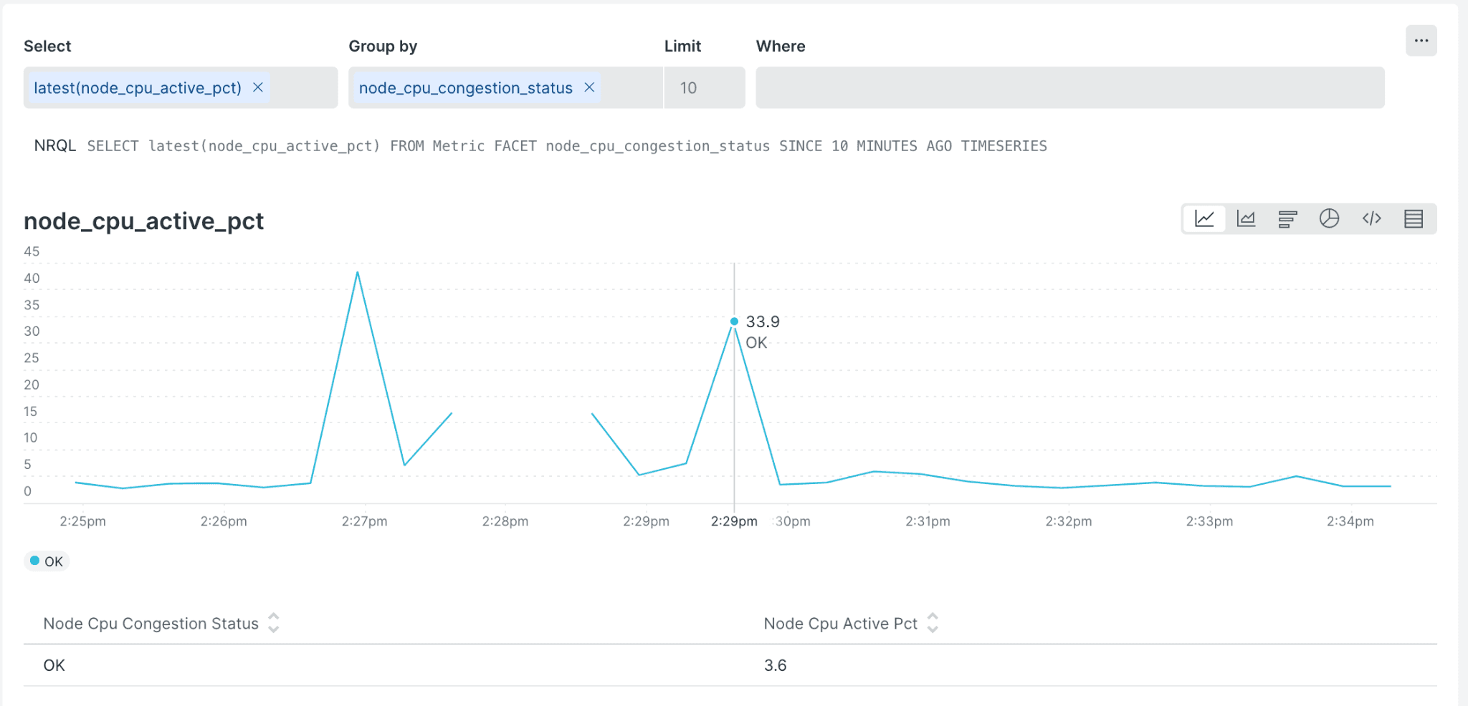The image size is (1468, 706).
Task: Click the latest(node_cpu_active_pct) tag
Action: coord(138,88)
